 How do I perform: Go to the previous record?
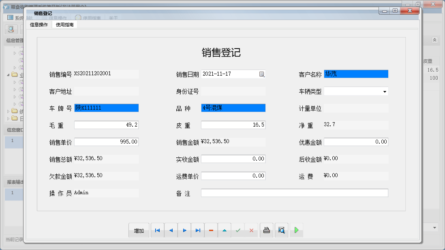point(171,230)
